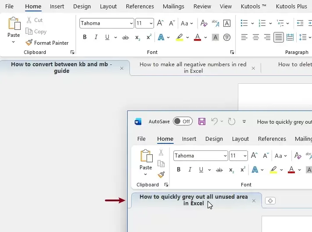Click new tab plus button in front window
The width and height of the screenshot is (312, 232).
point(270,201)
